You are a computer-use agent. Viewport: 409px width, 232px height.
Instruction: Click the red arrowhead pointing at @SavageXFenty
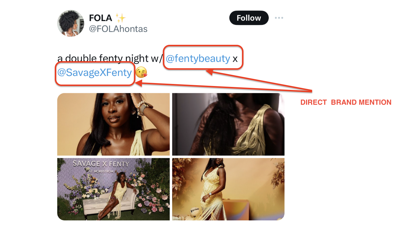tap(138, 84)
